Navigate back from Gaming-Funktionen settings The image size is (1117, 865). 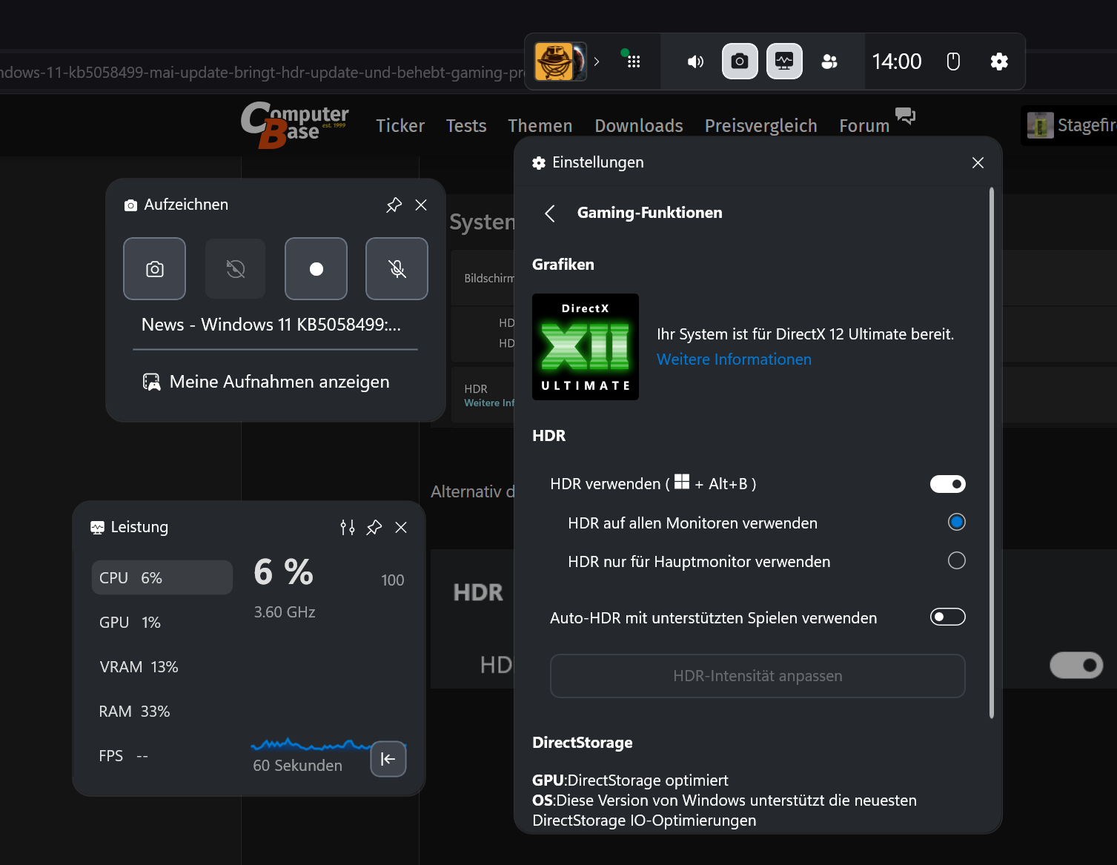pos(549,213)
